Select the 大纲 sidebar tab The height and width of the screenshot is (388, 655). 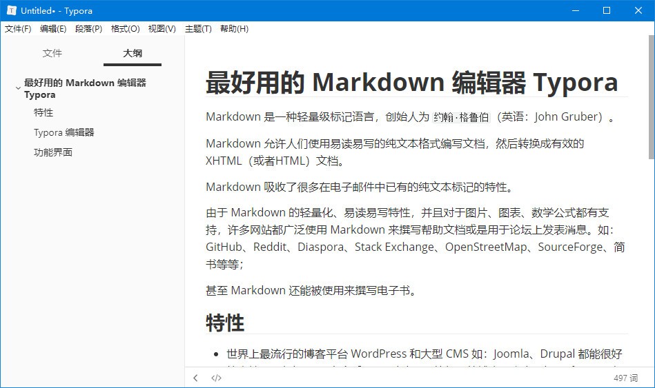click(x=133, y=53)
